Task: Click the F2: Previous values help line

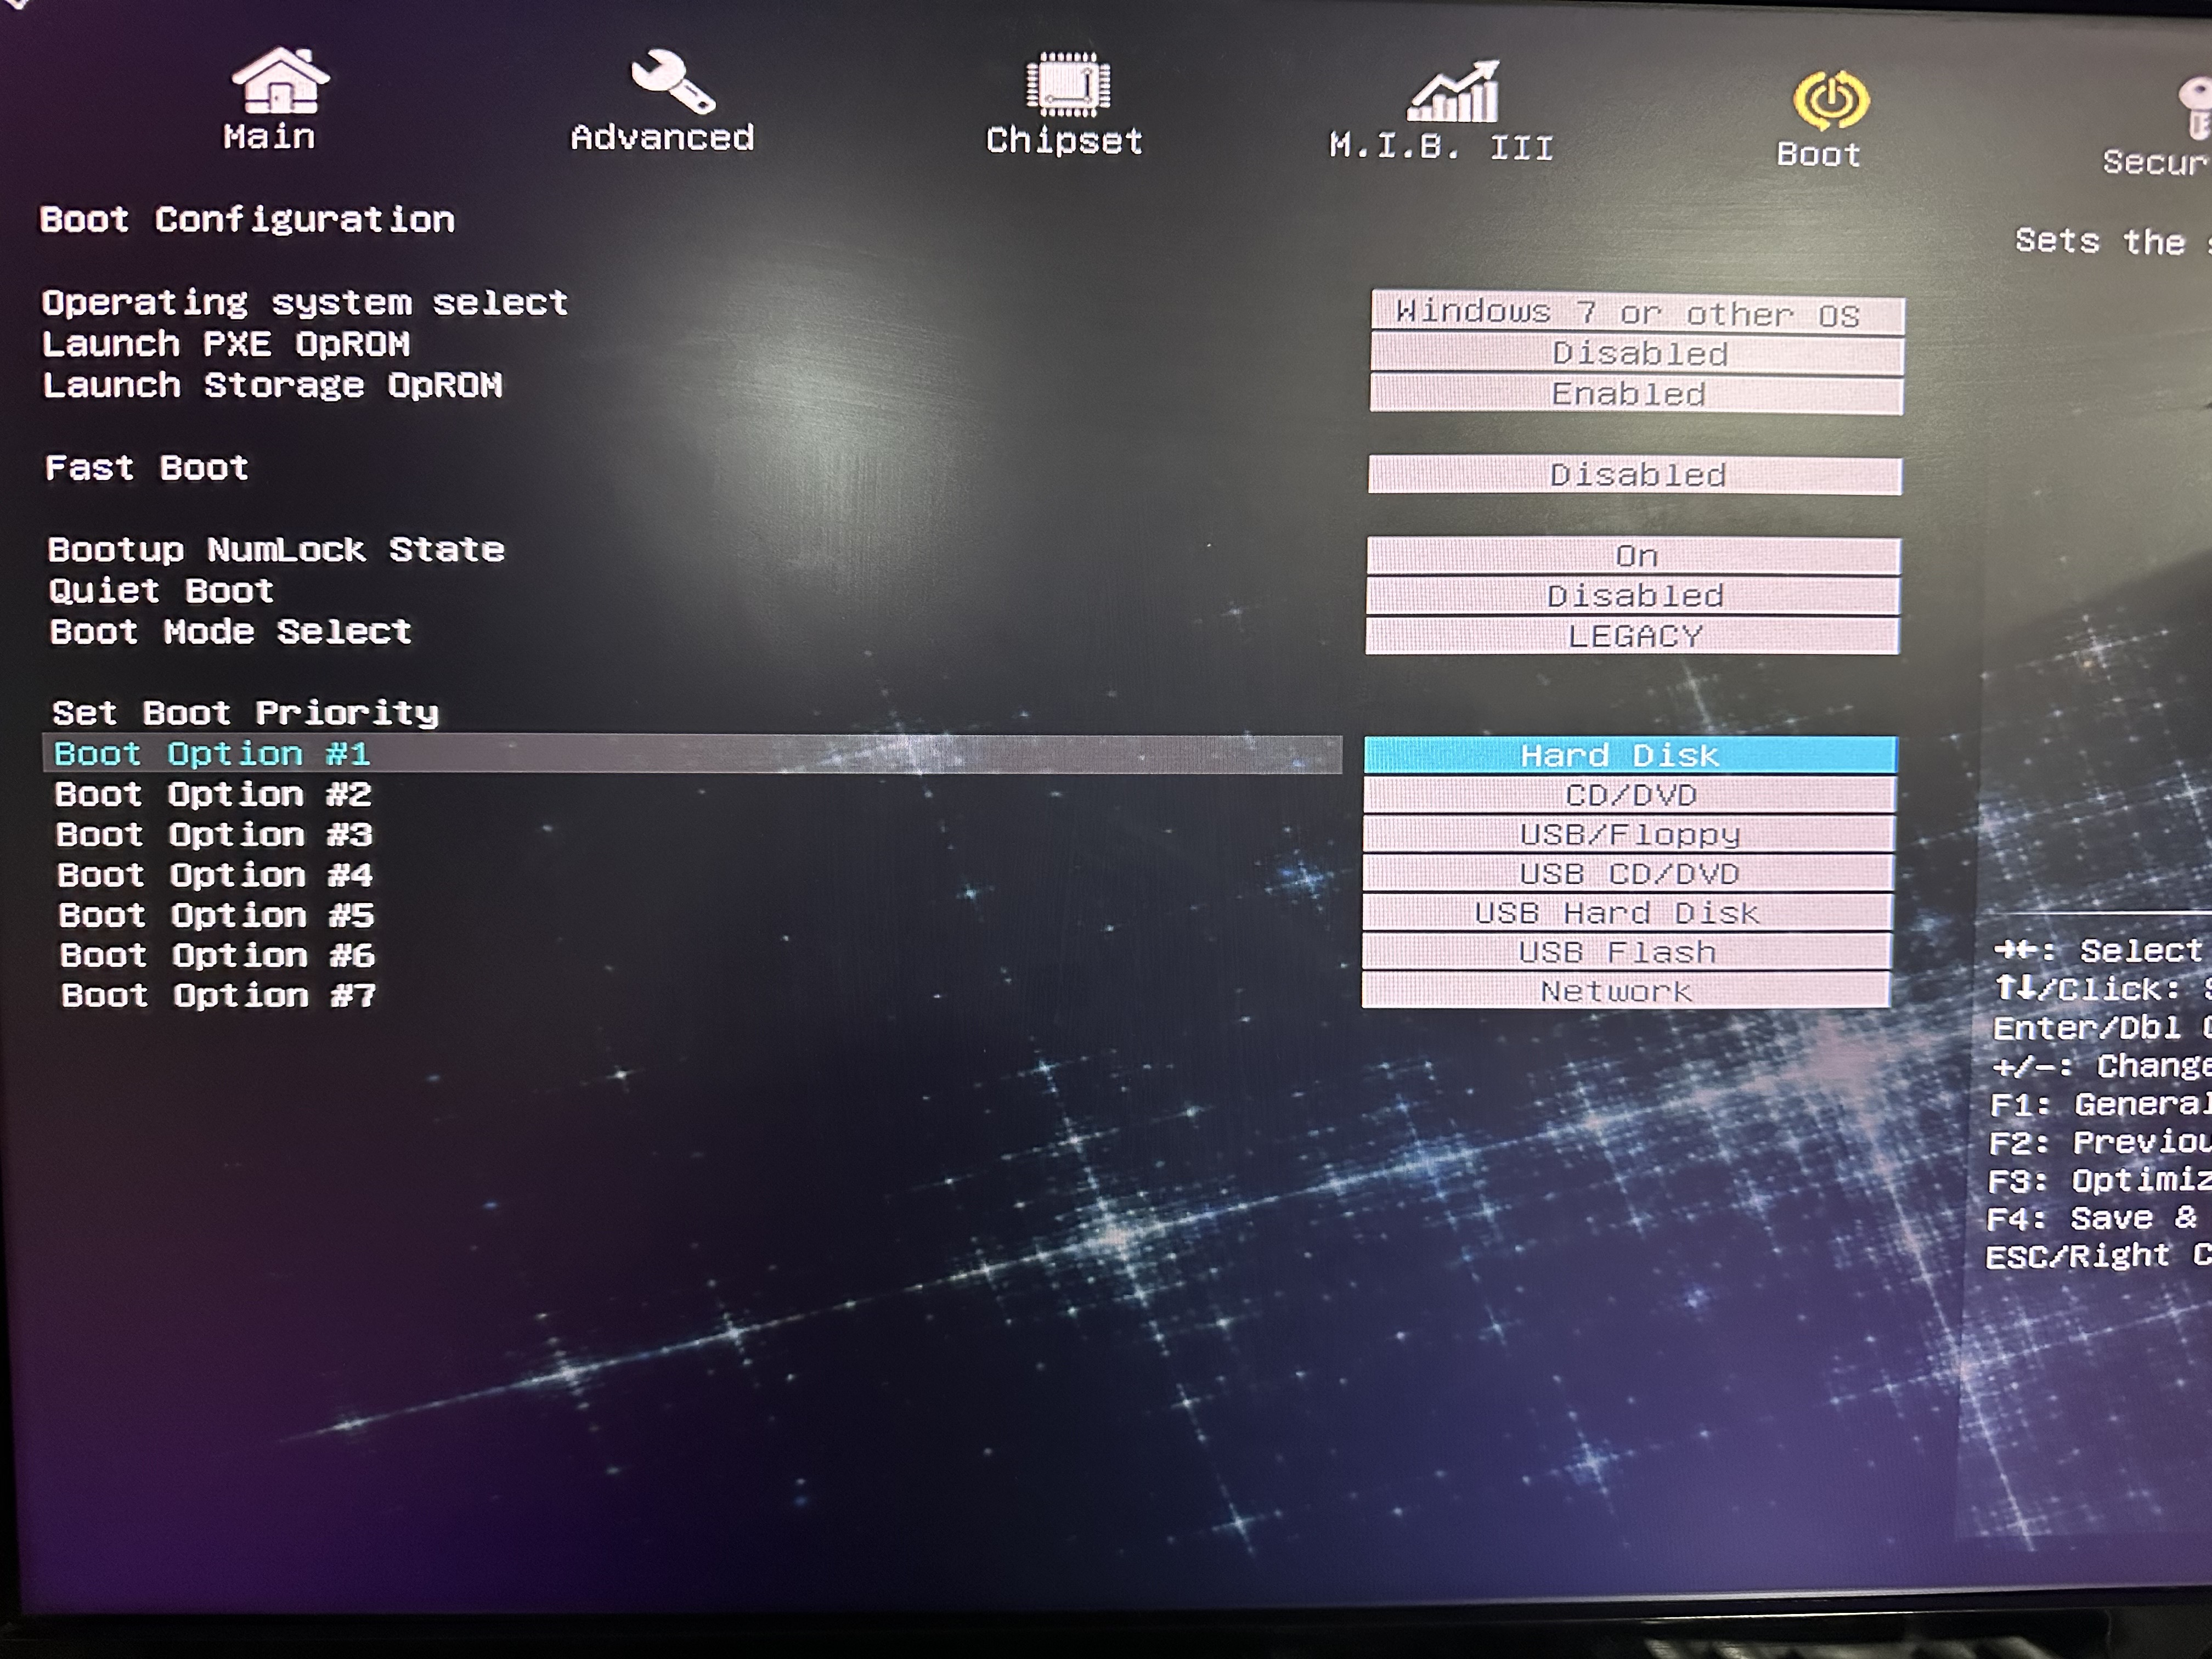Action: [2100, 1142]
